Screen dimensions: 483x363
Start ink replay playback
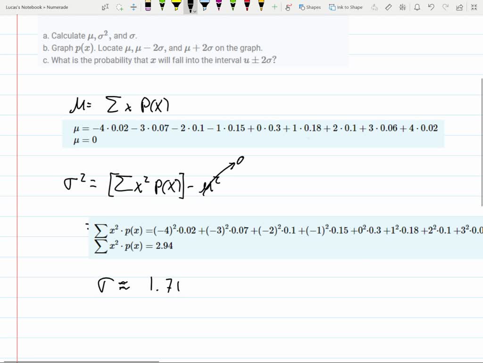(288, 7)
